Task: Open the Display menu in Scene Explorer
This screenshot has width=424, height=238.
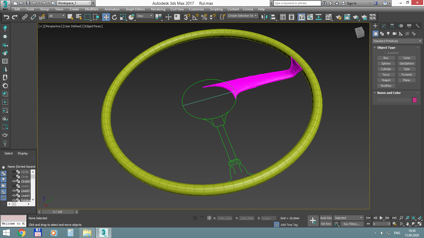Action: click(23, 153)
